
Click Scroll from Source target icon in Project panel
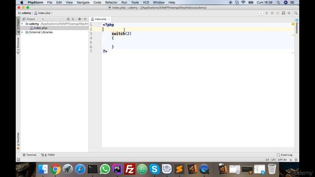(68, 19)
